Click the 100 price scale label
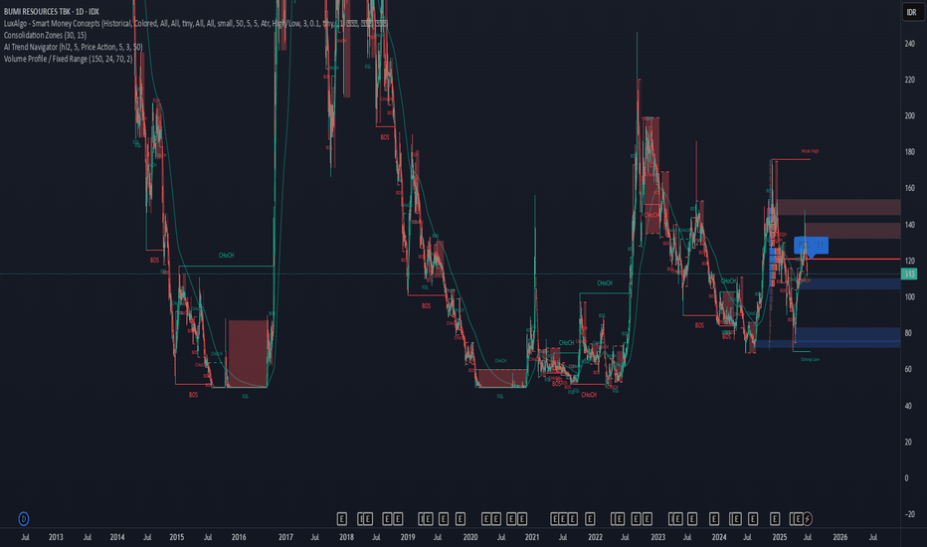 [x=909, y=296]
